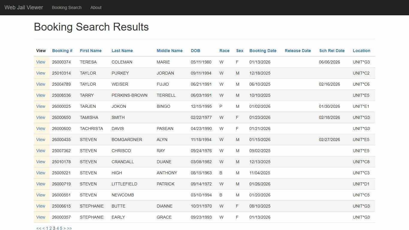
Task: View booking record for TERESA COLEMAN
Action: (41, 62)
